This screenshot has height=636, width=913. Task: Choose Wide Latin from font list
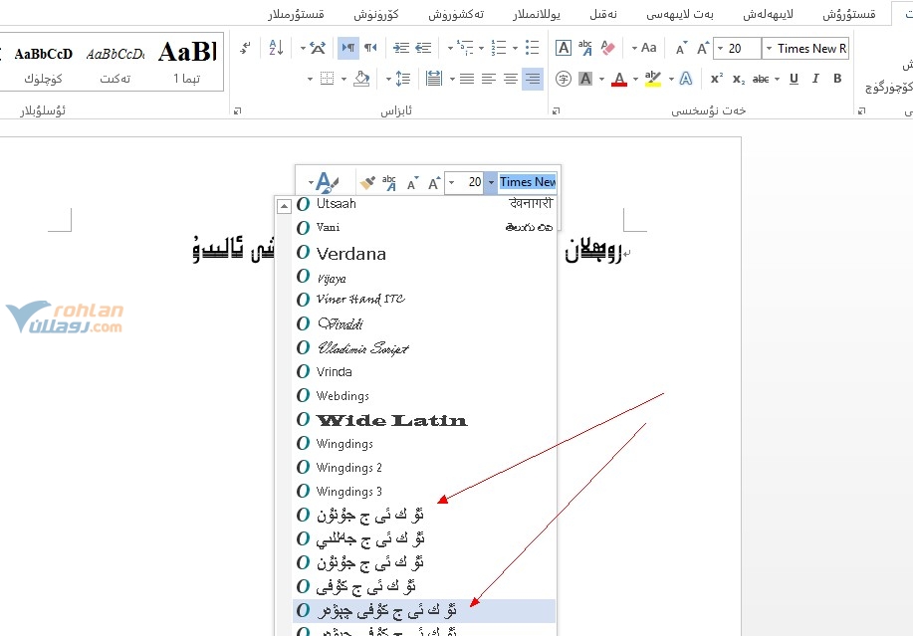[424, 420]
